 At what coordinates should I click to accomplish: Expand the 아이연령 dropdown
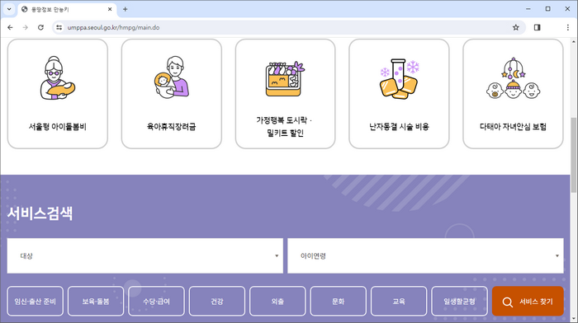pos(425,255)
